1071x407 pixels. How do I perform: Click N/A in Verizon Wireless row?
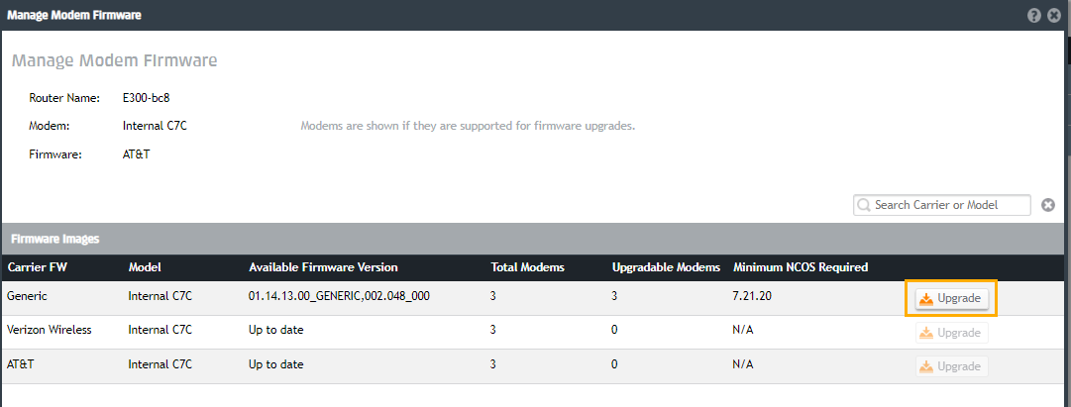coord(742,330)
